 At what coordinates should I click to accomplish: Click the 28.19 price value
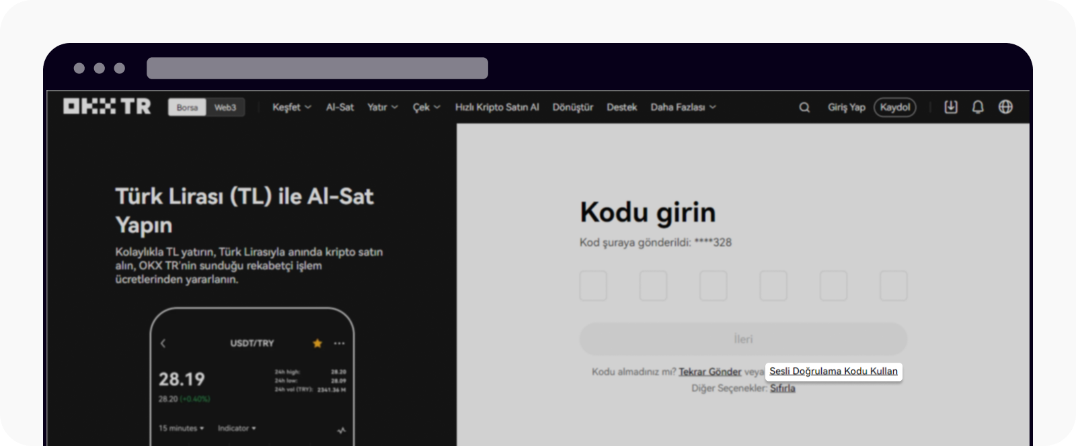coord(182,380)
